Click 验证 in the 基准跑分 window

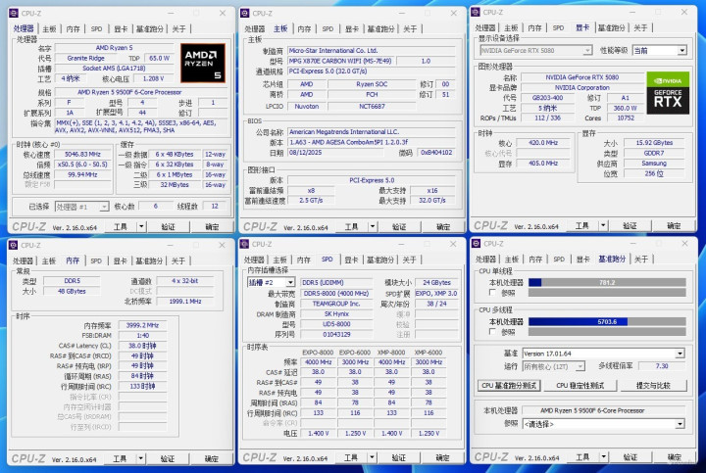[x=630, y=456]
